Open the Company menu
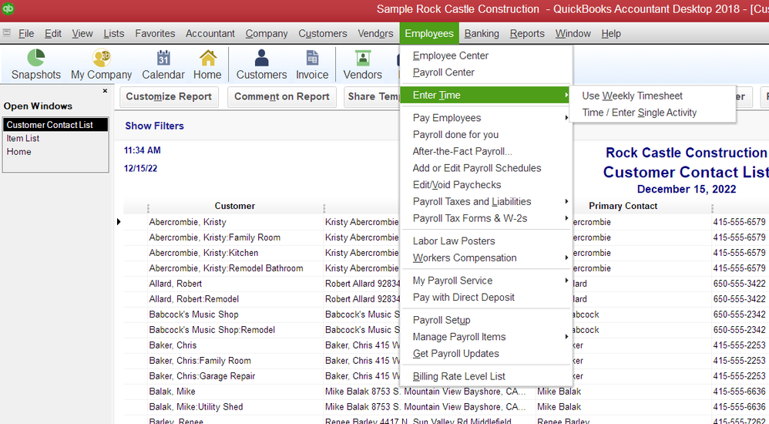 tap(267, 33)
